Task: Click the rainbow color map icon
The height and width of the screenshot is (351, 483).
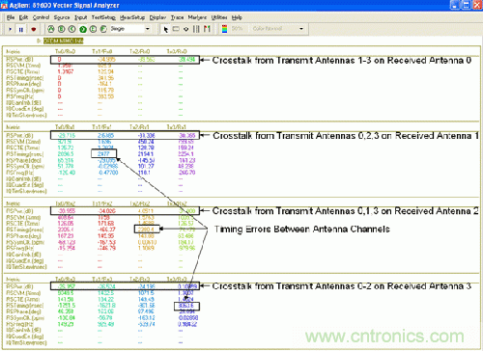Action: tap(225, 29)
